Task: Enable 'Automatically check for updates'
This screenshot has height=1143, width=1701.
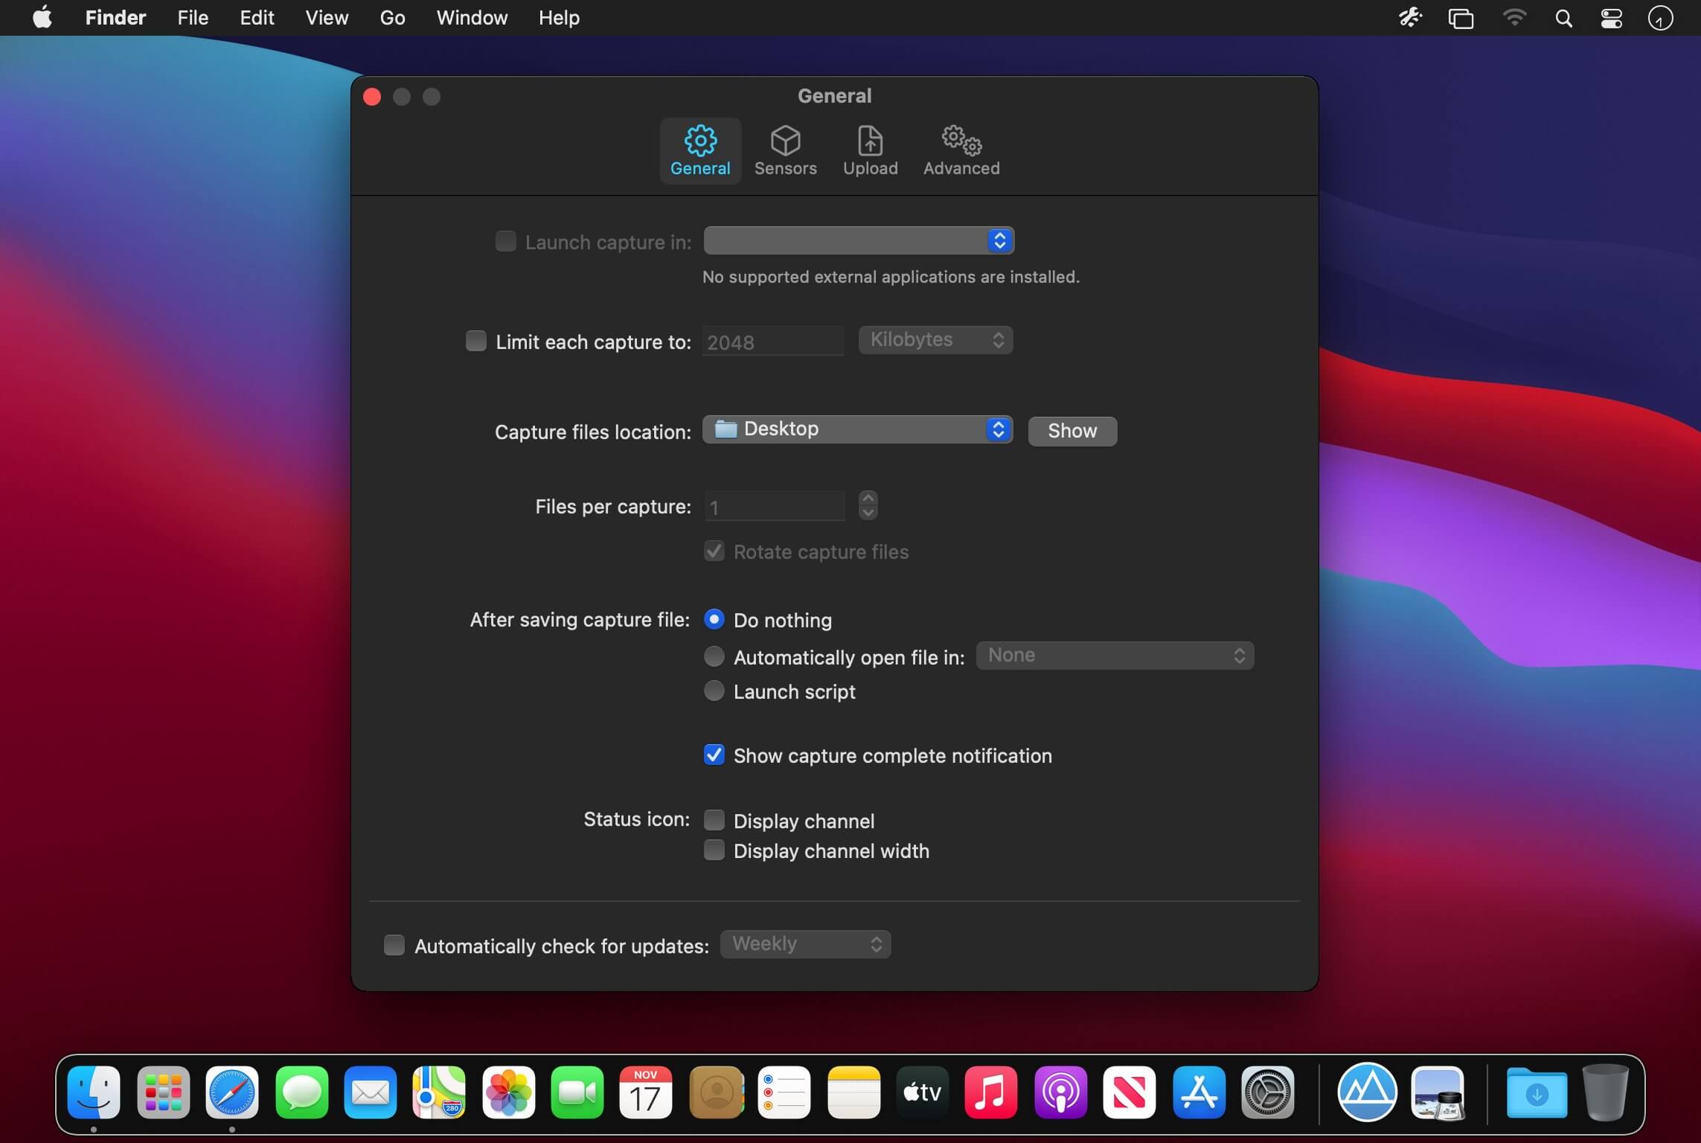Action: (x=395, y=945)
